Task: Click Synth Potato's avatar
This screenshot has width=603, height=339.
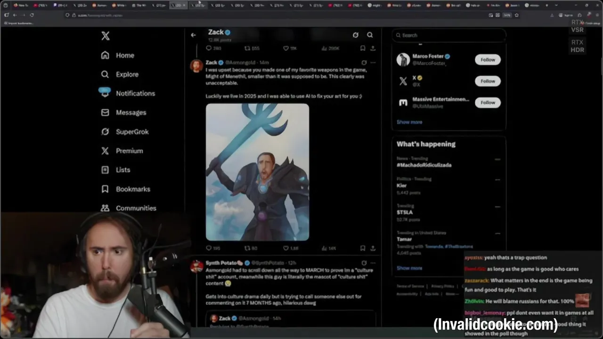Action: click(196, 266)
